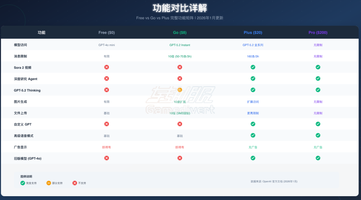Click the GPT-5.2 Thinking row label
This screenshot has width=361, height=200.
[27, 90]
